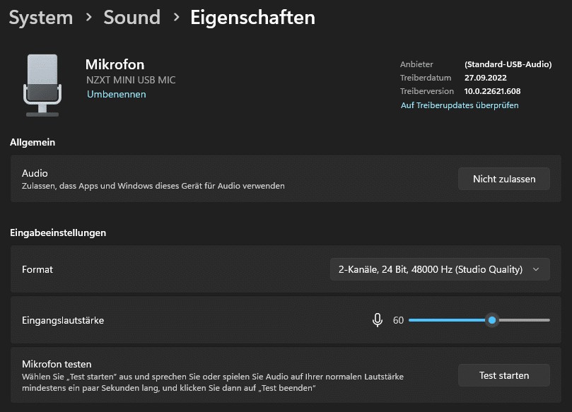The width and height of the screenshot is (572, 412).
Task: Click the Mikrofon device heading
Action: pos(115,65)
